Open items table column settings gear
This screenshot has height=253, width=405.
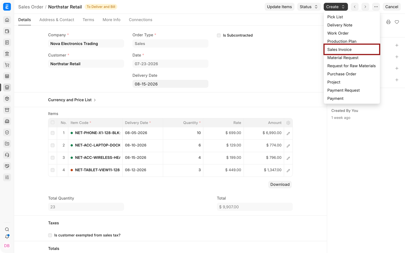click(288, 123)
